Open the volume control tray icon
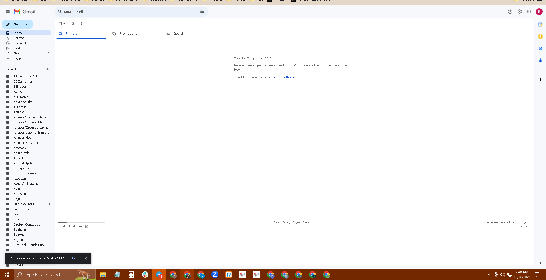546x280 pixels. click(502, 275)
